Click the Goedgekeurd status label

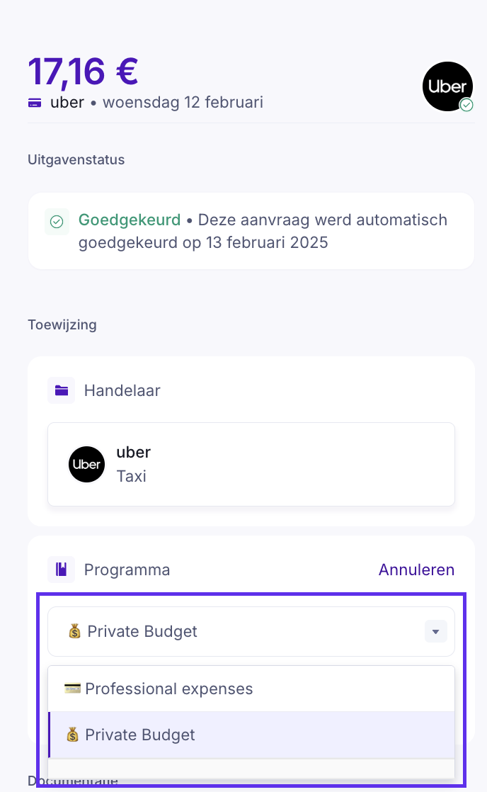[x=130, y=220]
